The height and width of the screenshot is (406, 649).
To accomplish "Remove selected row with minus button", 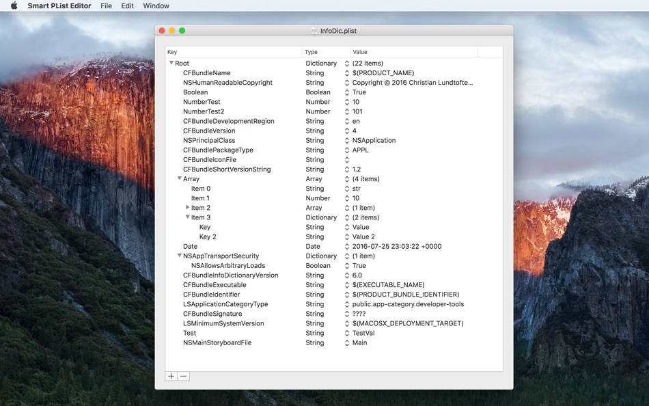I will click(183, 376).
